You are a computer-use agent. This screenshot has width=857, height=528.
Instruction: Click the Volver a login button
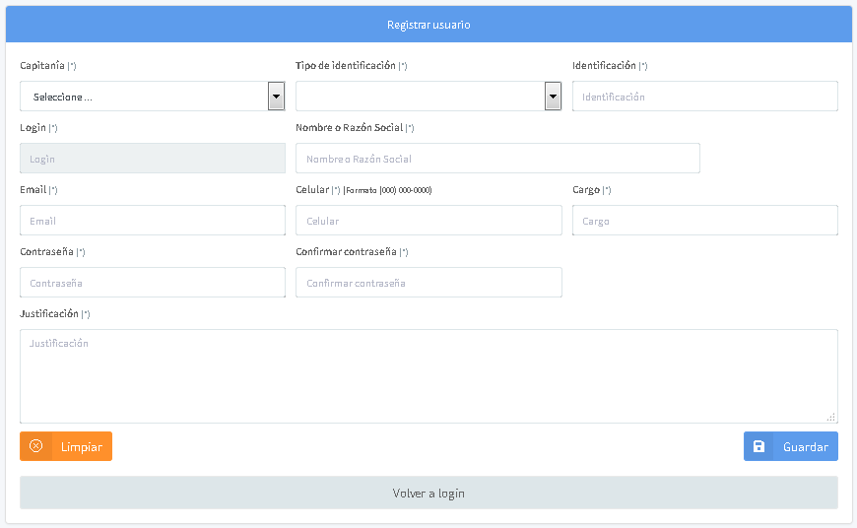(428, 493)
